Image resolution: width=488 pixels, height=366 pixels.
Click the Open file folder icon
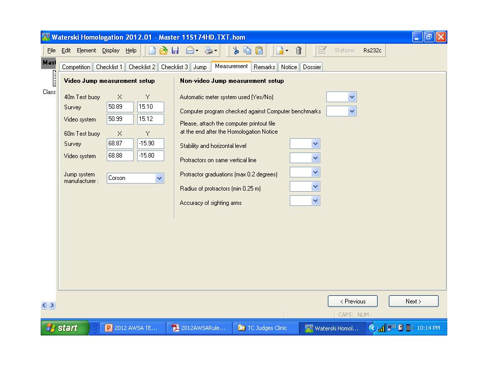163,50
